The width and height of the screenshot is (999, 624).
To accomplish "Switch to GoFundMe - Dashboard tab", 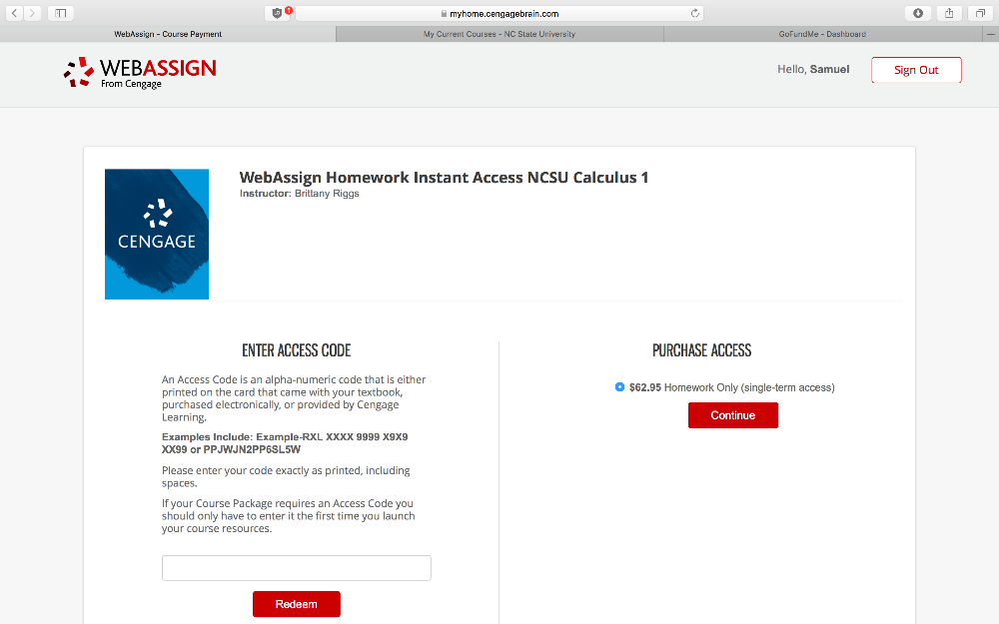I will click(822, 34).
